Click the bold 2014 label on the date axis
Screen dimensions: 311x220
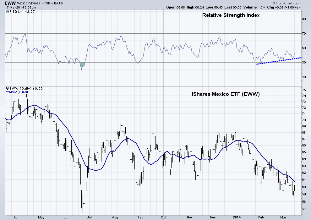237,217
